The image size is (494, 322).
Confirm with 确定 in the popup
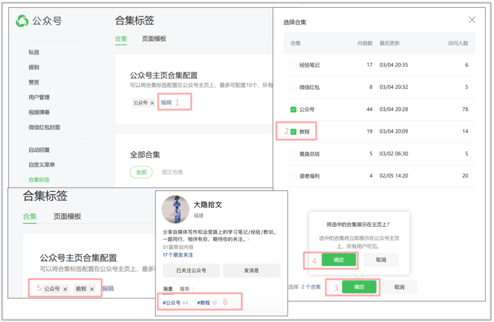pos(338,260)
